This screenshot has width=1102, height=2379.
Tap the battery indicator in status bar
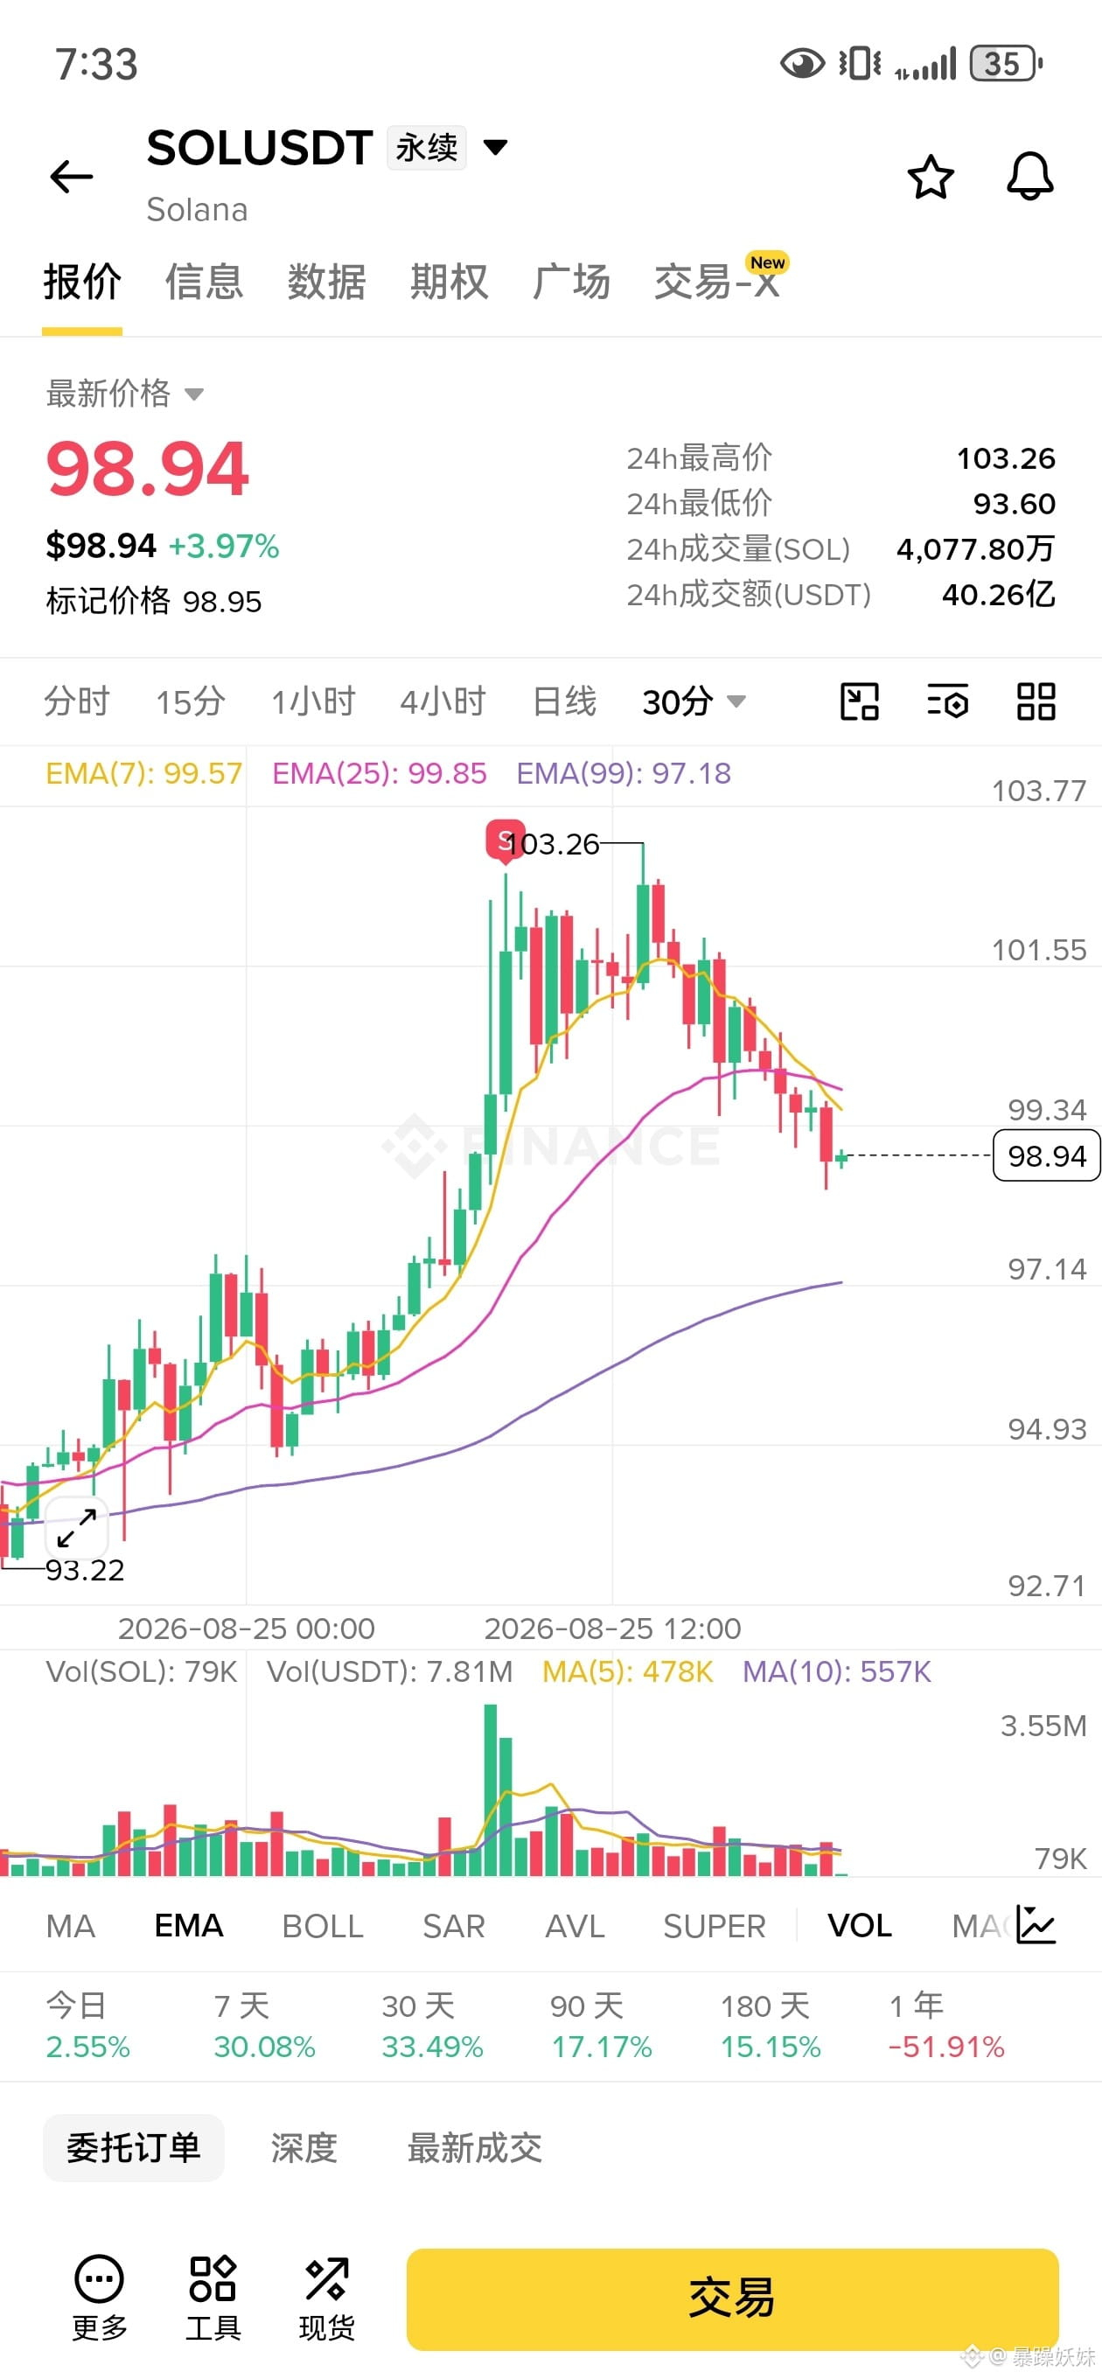pos(1006,64)
